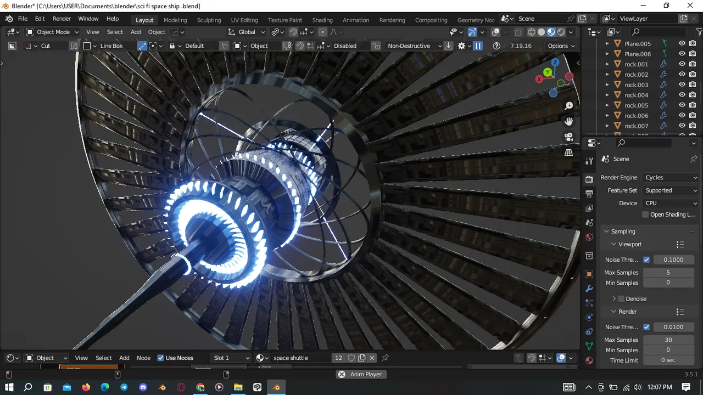Screen dimensions: 703x395
Task: Open the Particles properties tab
Action: [589, 303]
